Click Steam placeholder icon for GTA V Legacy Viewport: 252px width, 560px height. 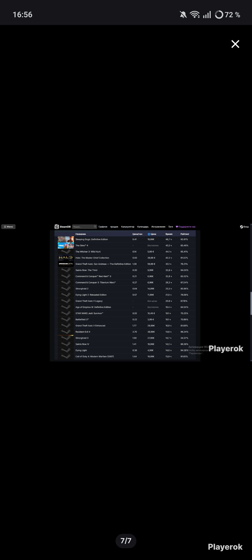click(x=66, y=301)
